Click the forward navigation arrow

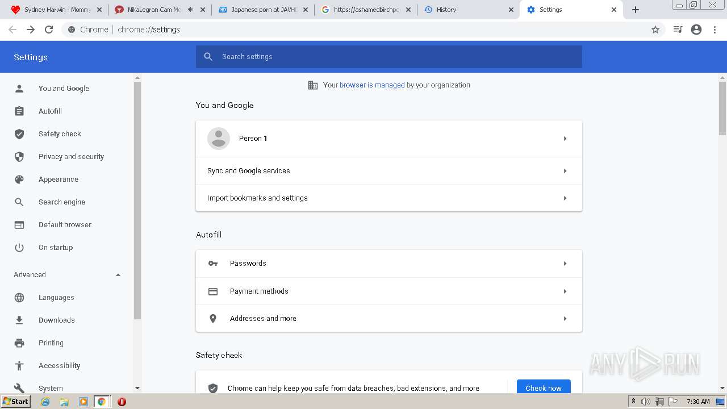click(31, 30)
